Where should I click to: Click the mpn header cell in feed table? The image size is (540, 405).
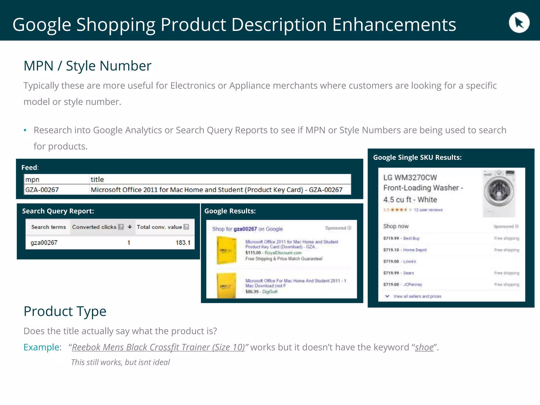point(56,179)
